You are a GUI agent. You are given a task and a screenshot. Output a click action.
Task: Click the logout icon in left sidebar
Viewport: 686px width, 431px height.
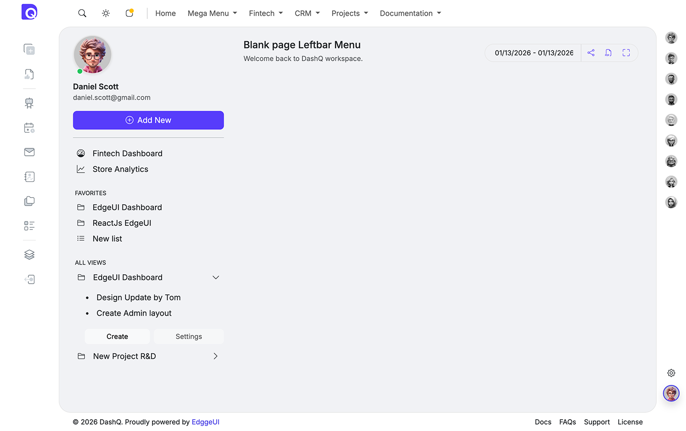(x=29, y=280)
